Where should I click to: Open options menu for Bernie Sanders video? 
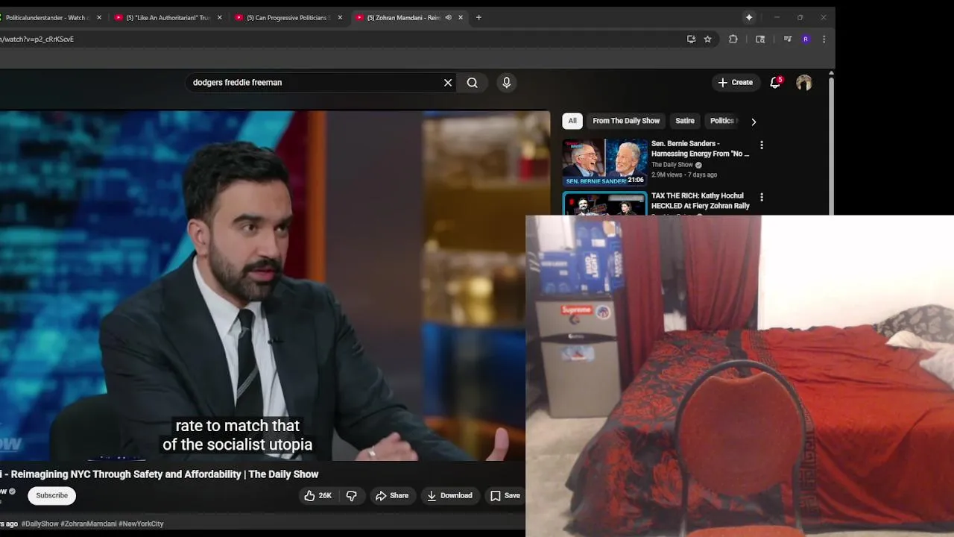tap(761, 145)
